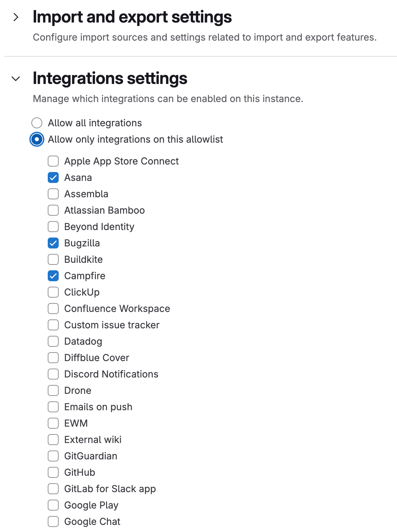Check Discord Notifications in the allowlist

pyautogui.click(x=53, y=374)
